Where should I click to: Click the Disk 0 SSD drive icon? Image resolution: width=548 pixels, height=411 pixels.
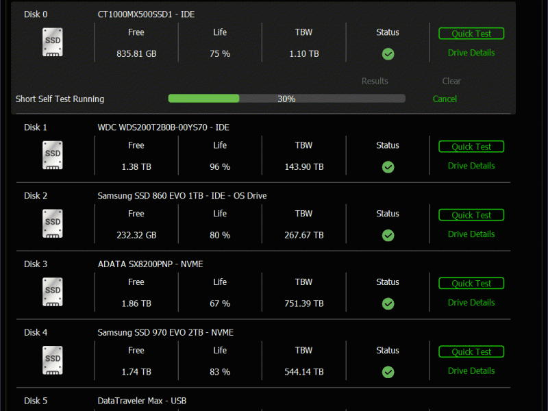coord(53,42)
